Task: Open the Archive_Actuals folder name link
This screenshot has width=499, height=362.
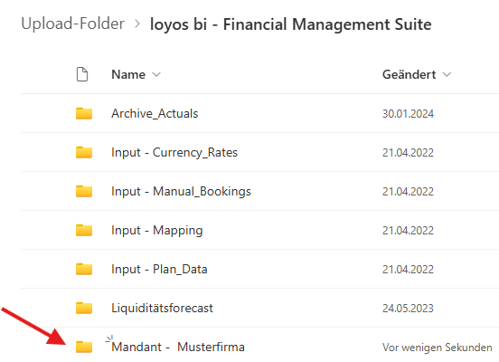Action: pyautogui.click(x=155, y=114)
